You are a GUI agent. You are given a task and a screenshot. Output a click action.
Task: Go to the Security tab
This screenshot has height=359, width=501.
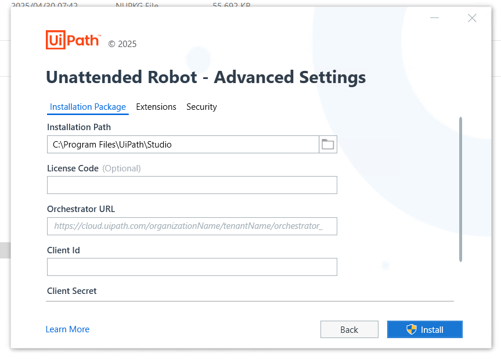point(201,107)
